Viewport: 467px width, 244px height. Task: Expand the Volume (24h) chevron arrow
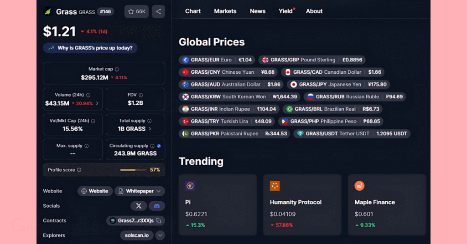(98, 103)
